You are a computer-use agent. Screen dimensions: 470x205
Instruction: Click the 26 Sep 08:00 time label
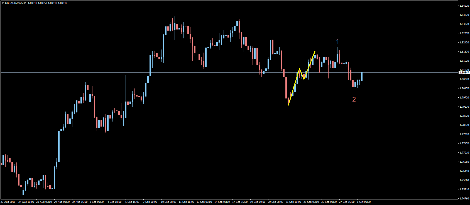coord(329,202)
